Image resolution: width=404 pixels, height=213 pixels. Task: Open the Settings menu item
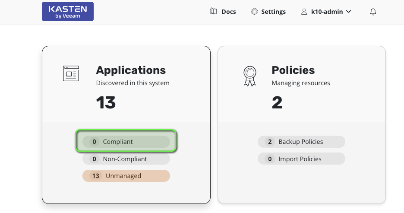(x=273, y=12)
